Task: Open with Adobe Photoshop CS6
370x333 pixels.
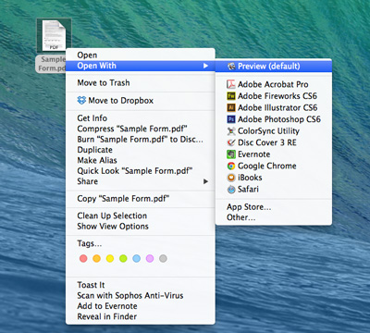Action: tap(274, 119)
